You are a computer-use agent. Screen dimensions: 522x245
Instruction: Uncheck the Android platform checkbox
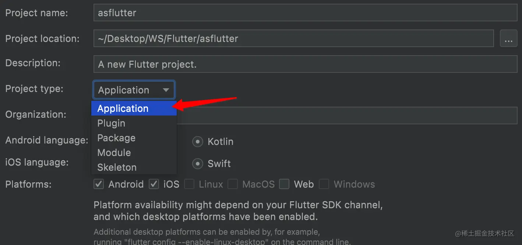[99, 184]
